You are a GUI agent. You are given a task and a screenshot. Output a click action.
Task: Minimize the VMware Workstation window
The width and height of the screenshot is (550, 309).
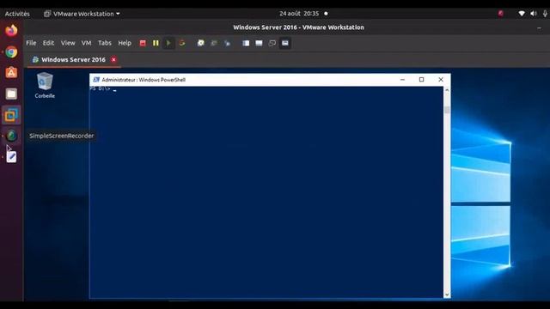pyautogui.click(x=539, y=27)
